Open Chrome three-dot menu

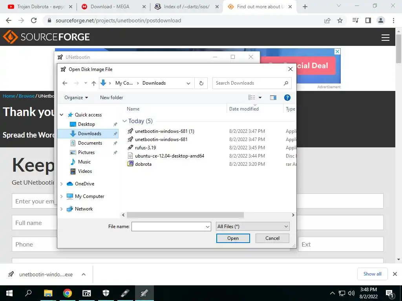click(393, 20)
